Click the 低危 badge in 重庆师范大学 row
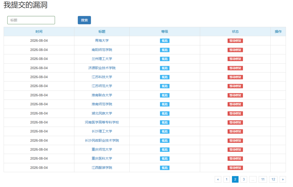 tap(165, 150)
